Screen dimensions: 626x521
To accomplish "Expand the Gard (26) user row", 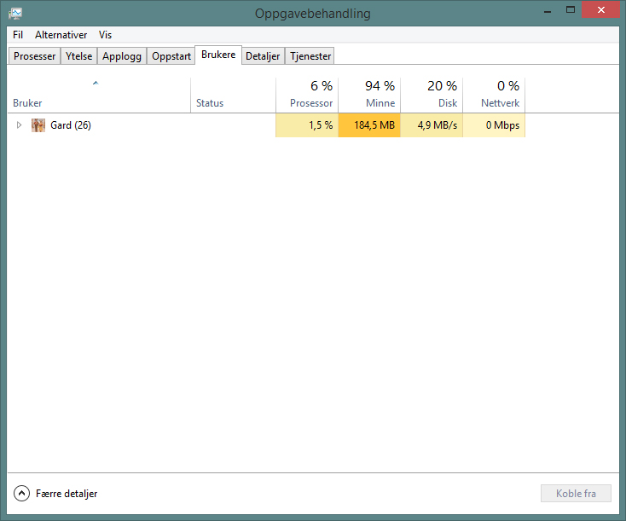I will (19, 125).
